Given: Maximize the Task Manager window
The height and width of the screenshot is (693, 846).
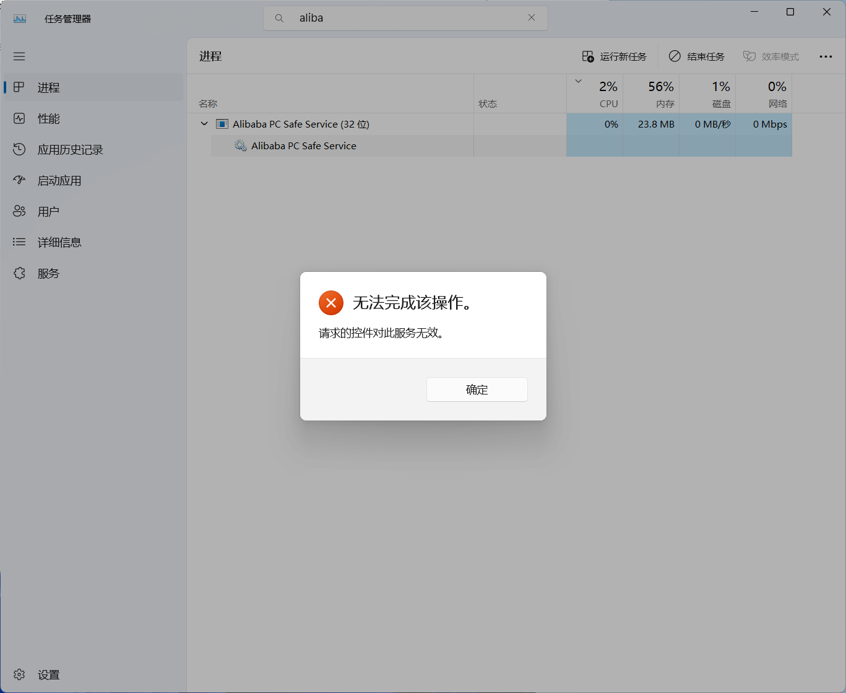Looking at the screenshot, I should (x=790, y=12).
